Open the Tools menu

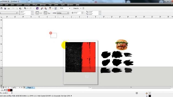click(62, 5)
